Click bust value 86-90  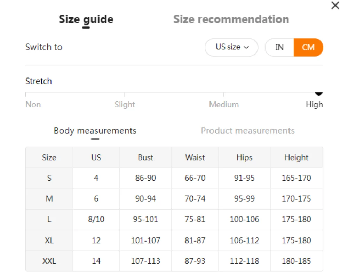[145, 178]
